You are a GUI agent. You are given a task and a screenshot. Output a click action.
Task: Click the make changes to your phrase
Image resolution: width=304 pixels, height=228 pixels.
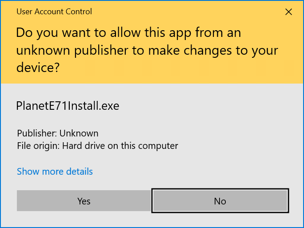(213, 50)
